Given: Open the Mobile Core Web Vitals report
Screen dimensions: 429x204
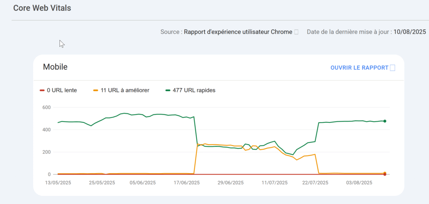Looking at the screenshot, I should [359, 68].
